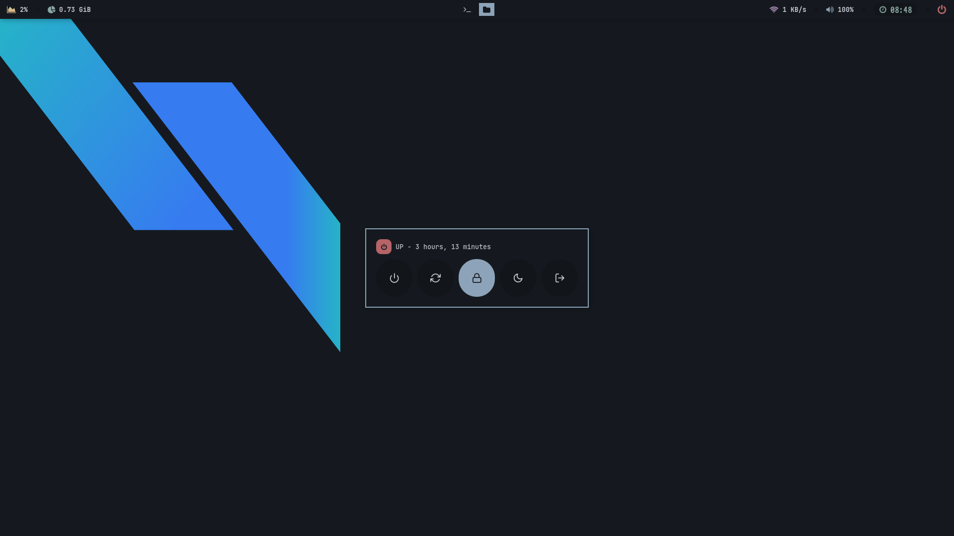The height and width of the screenshot is (536, 954).
Task: Click the 100% volume level text
Action: pos(846,9)
